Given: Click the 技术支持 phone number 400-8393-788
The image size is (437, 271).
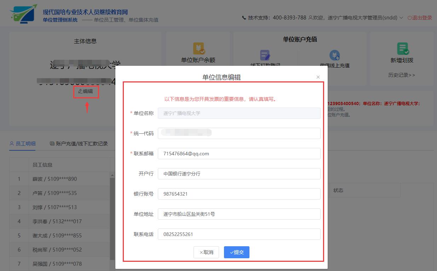Looking at the screenshot, I should pos(289,18).
